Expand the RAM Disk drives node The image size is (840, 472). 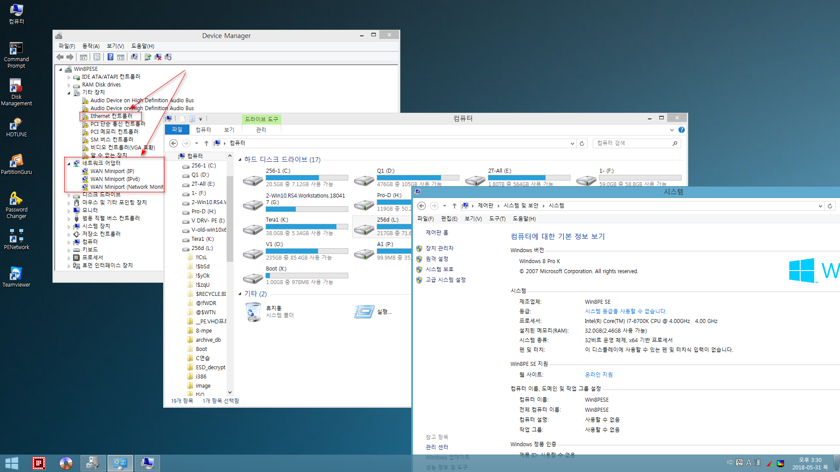69,85
